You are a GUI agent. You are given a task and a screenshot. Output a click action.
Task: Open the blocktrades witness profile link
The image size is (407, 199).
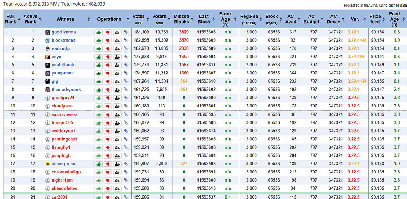pos(63,40)
